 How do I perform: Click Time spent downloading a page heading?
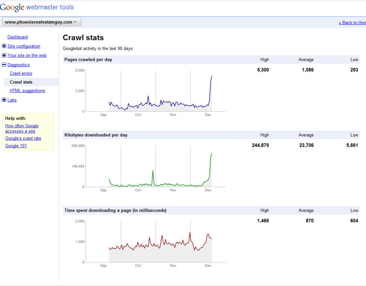(x=115, y=210)
